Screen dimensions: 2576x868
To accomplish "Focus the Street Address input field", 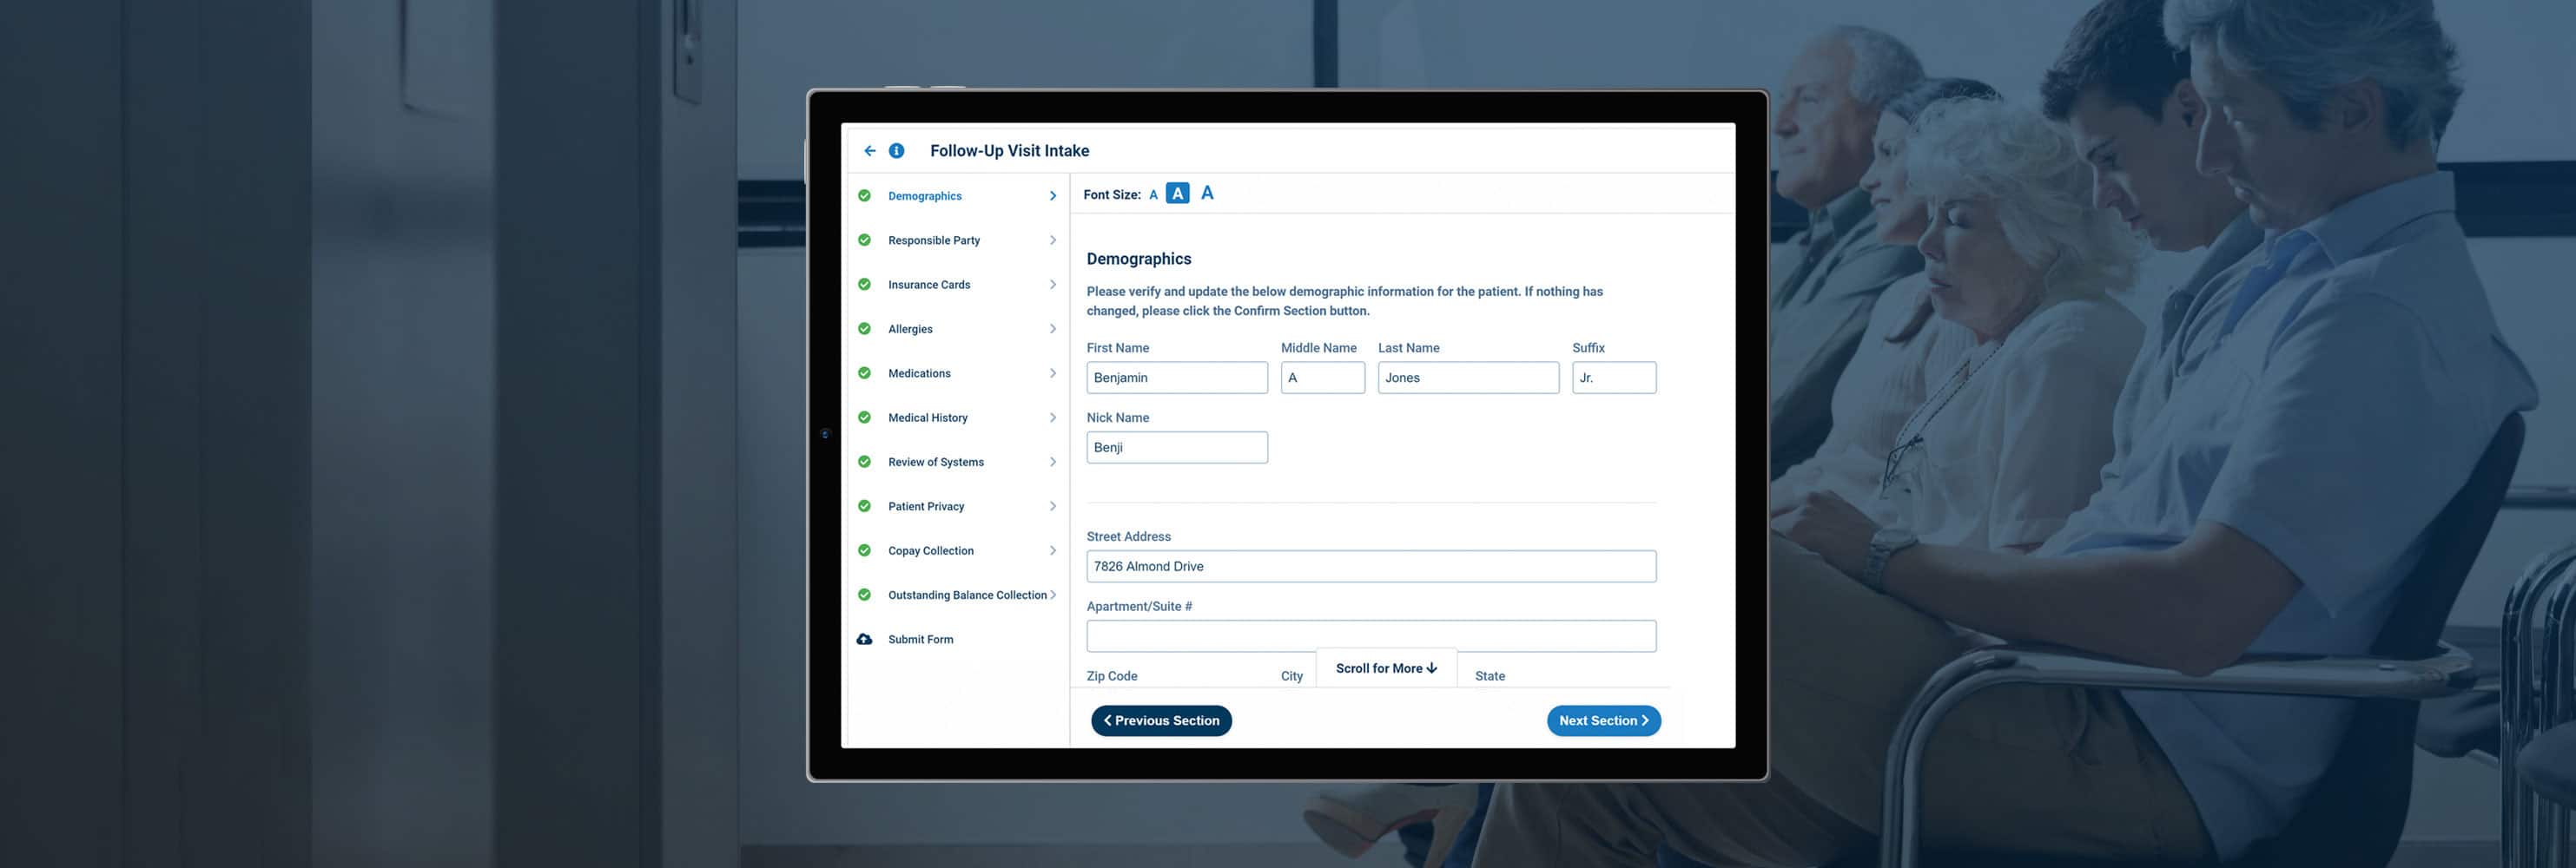I will pyautogui.click(x=1370, y=566).
